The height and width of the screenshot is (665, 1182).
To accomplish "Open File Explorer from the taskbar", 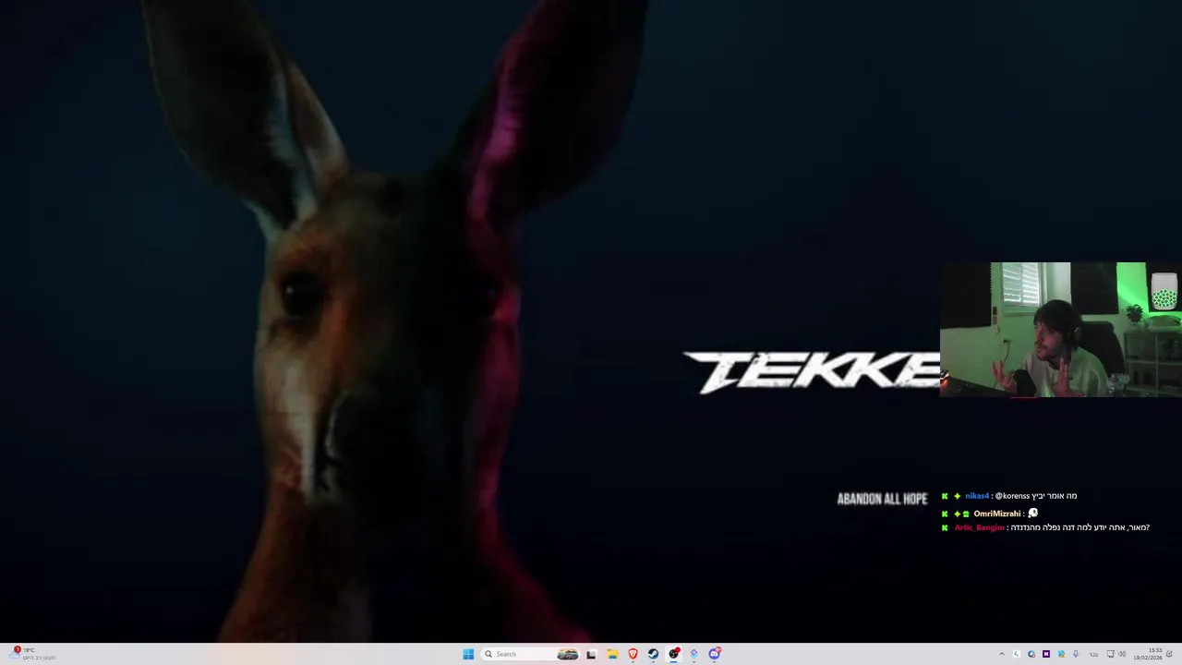I will pos(612,654).
